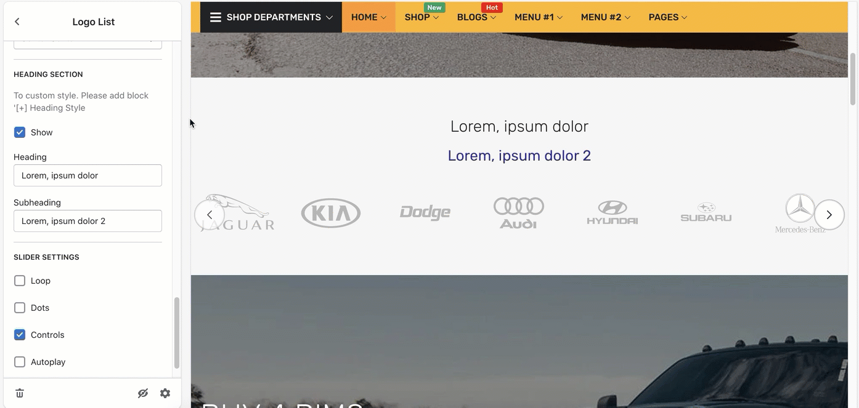This screenshot has height=408, width=859.
Task: Click the HEADING SECTION label
Action: pyautogui.click(x=48, y=74)
